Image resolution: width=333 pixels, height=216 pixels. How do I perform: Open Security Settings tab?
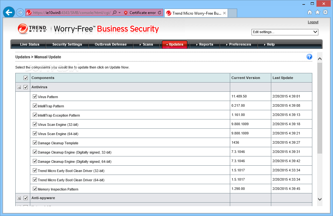[x=67, y=44]
